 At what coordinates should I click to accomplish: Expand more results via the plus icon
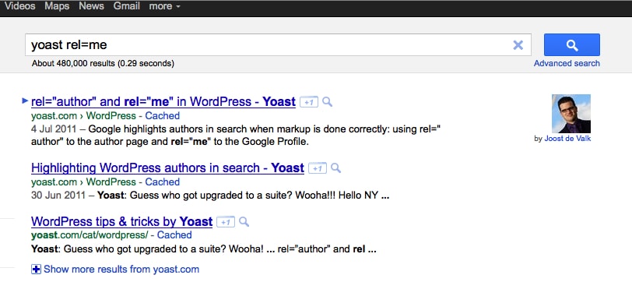pyautogui.click(x=37, y=270)
